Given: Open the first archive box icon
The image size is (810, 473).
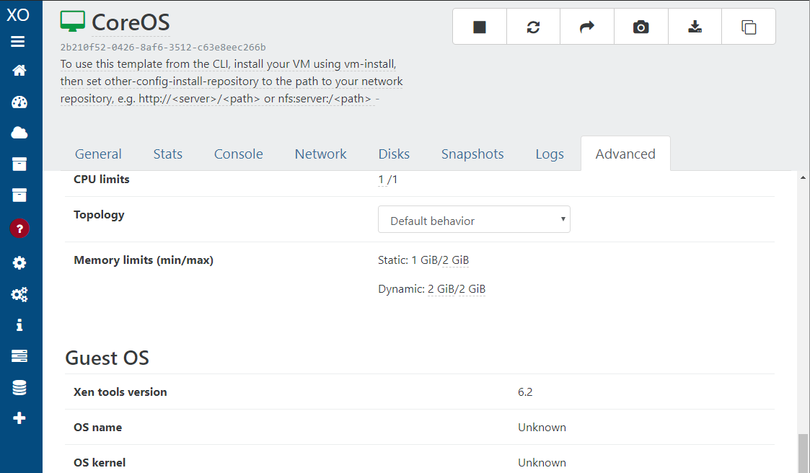Looking at the screenshot, I should (x=19, y=164).
